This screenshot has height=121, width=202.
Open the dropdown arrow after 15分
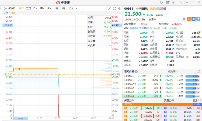(x=76, y=9)
